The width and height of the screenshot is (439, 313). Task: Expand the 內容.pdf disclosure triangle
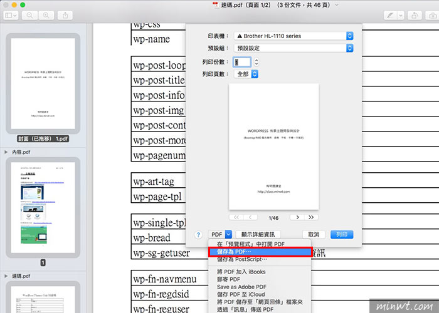(x=6, y=152)
